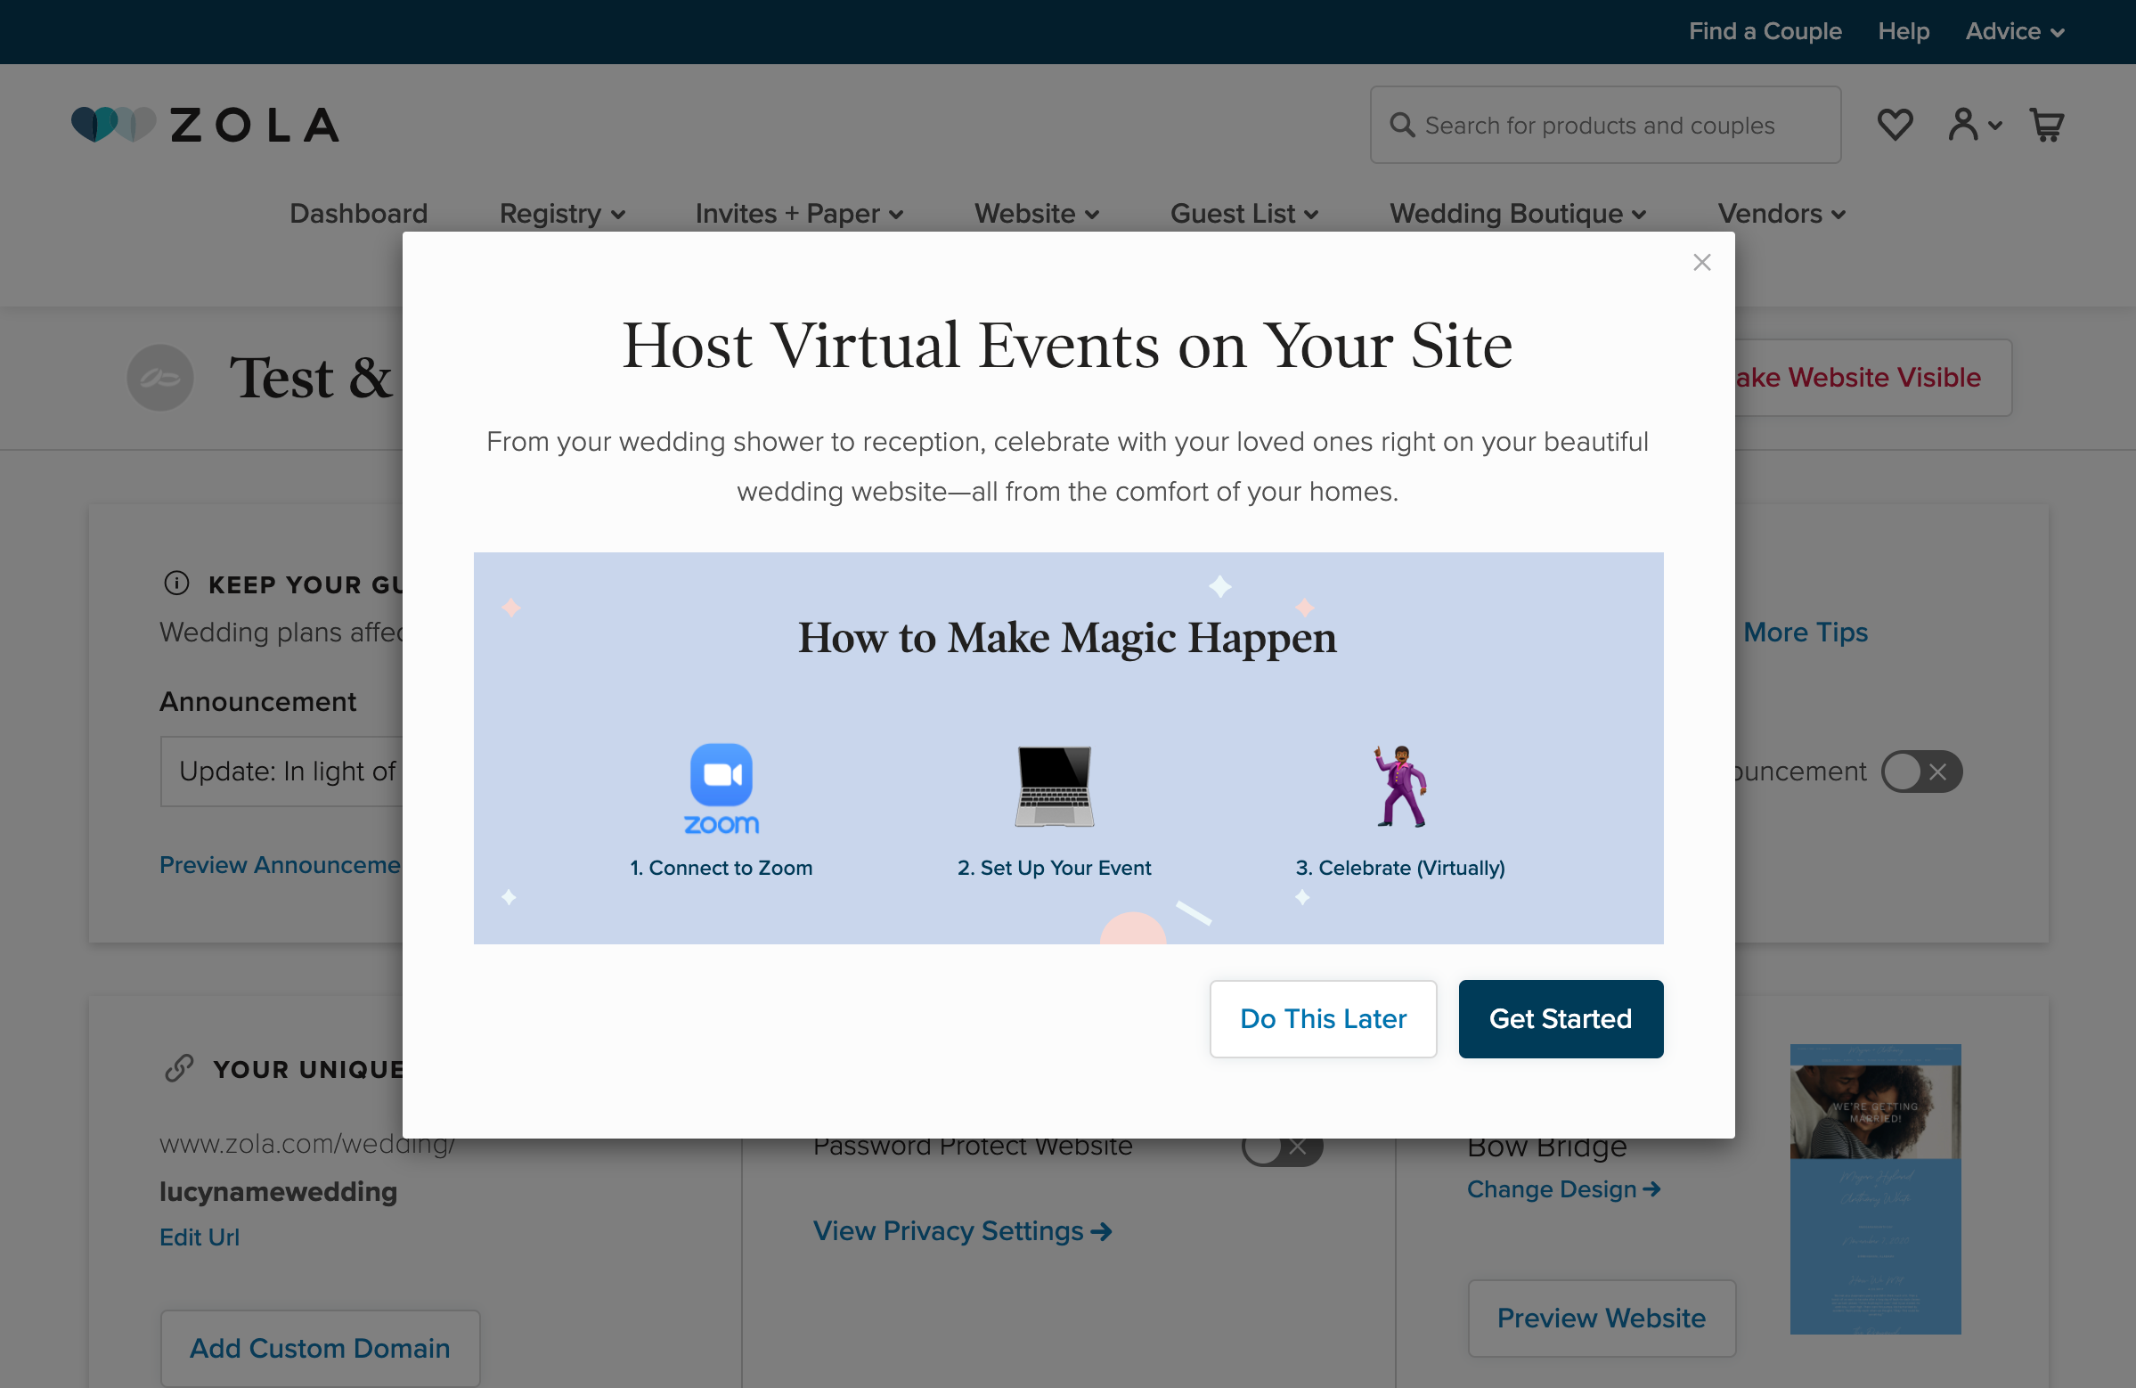Viewport: 2136px width, 1388px height.
Task: Open the More Tips link
Action: click(1805, 632)
